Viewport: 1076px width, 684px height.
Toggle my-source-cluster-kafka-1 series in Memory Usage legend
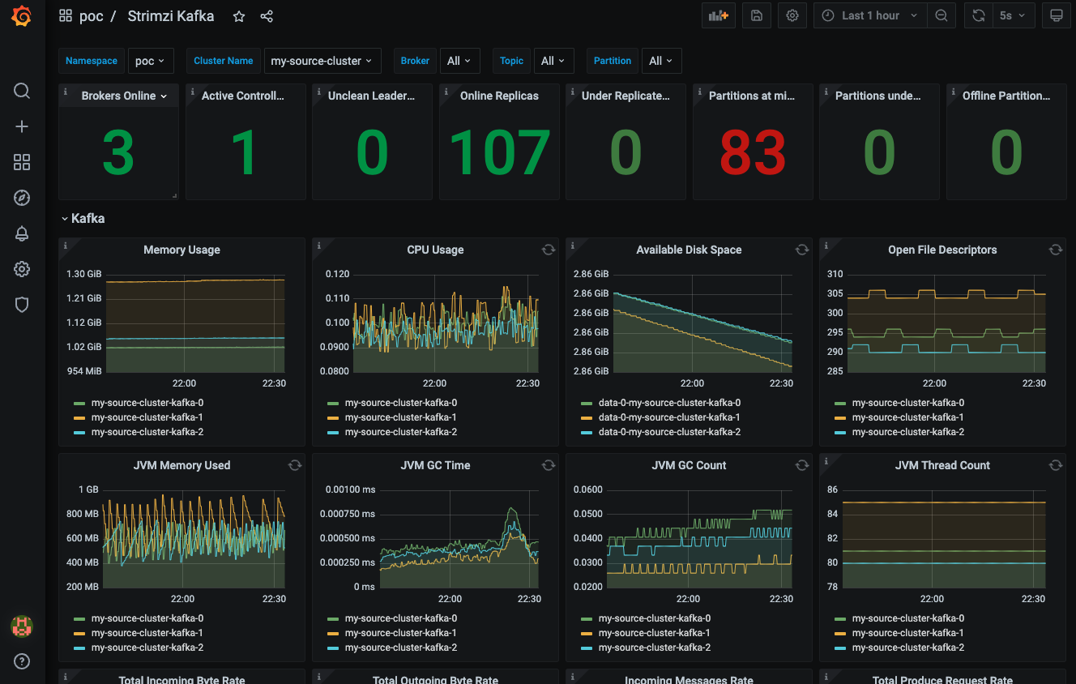pyautogui.click(x=147, y=417)
